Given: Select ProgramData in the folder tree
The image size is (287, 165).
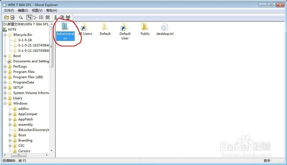Looking at the screenshot, I should (23, 82).
